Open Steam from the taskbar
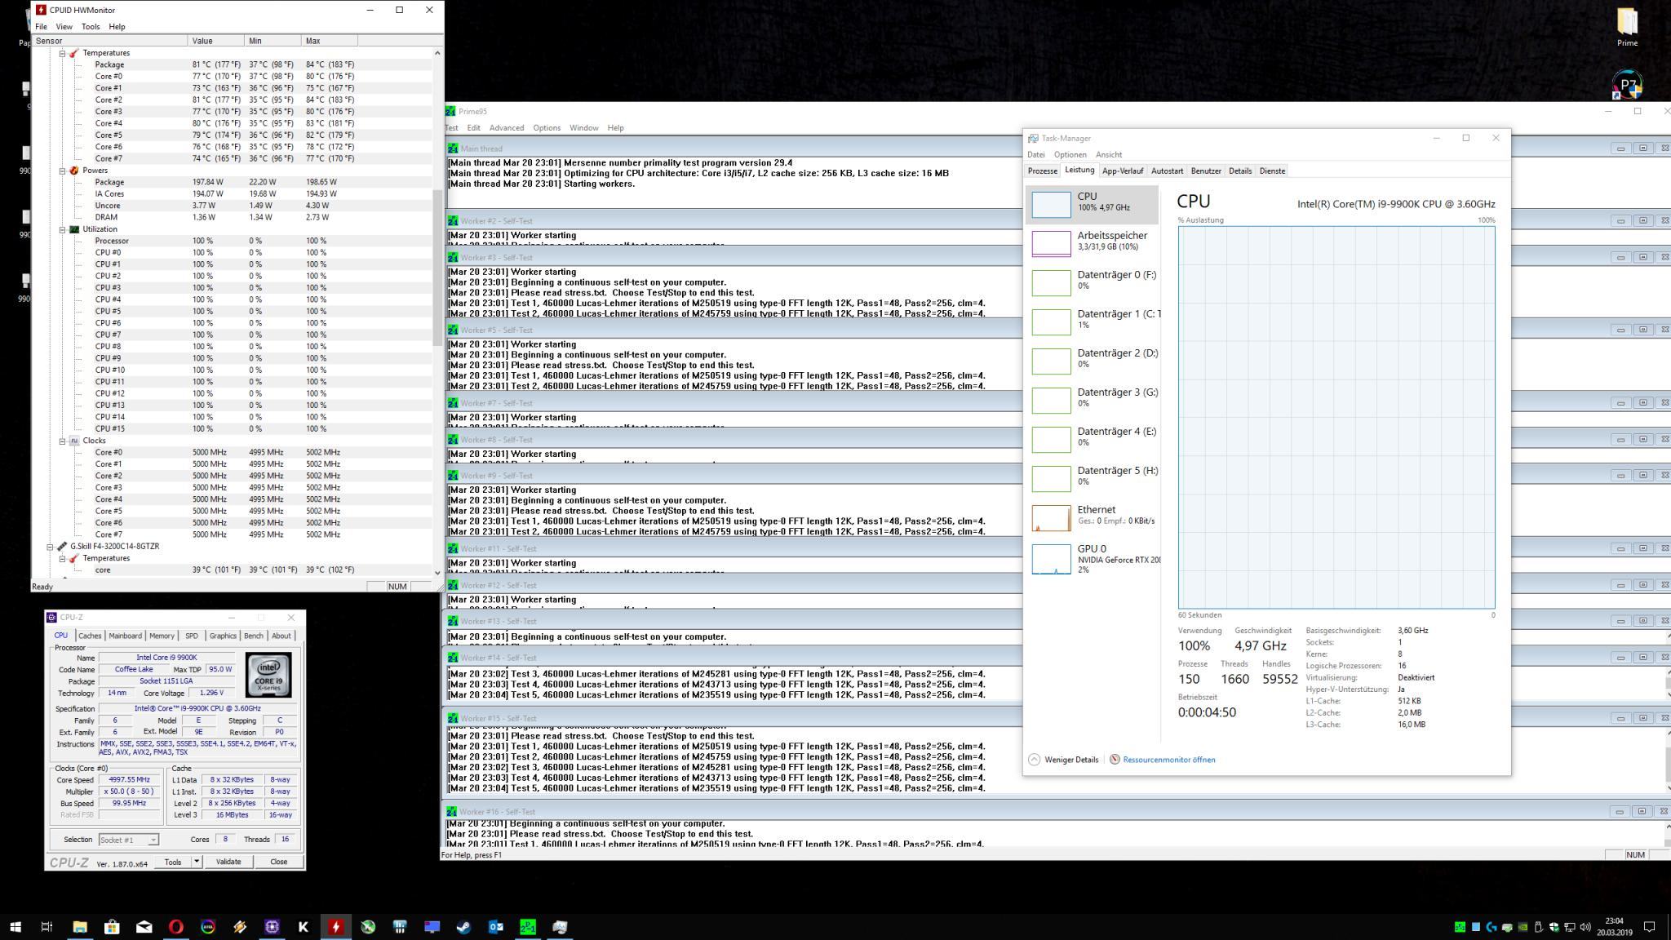 pos(463,926)
